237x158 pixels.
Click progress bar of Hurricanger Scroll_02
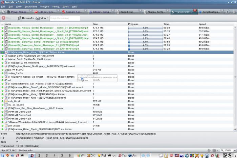[x=145, y=38]
